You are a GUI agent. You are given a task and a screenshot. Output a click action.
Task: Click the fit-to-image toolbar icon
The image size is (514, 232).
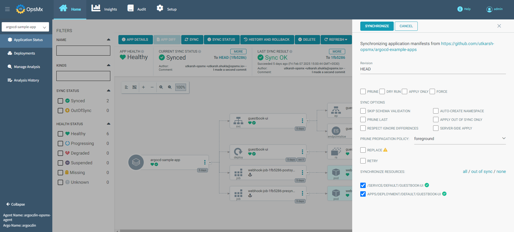coord(135,87)
